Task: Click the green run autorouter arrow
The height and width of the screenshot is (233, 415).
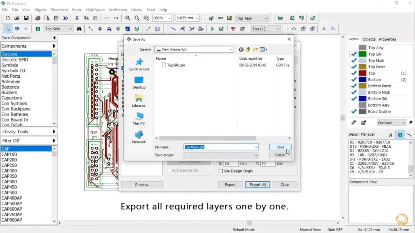Action: click(x=212, y=29)
